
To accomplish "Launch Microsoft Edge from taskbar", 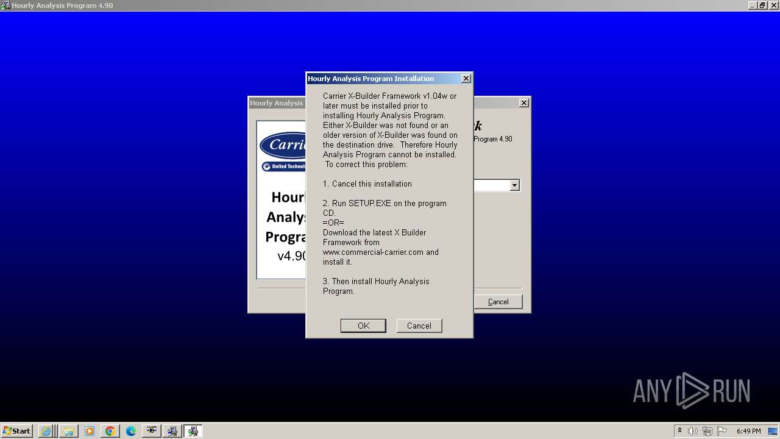I will coord(131,431).
